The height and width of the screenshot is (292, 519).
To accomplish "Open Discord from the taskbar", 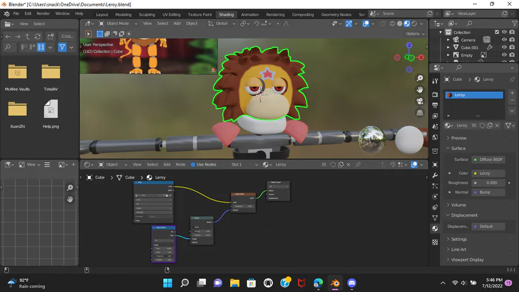I will point(352,283).
